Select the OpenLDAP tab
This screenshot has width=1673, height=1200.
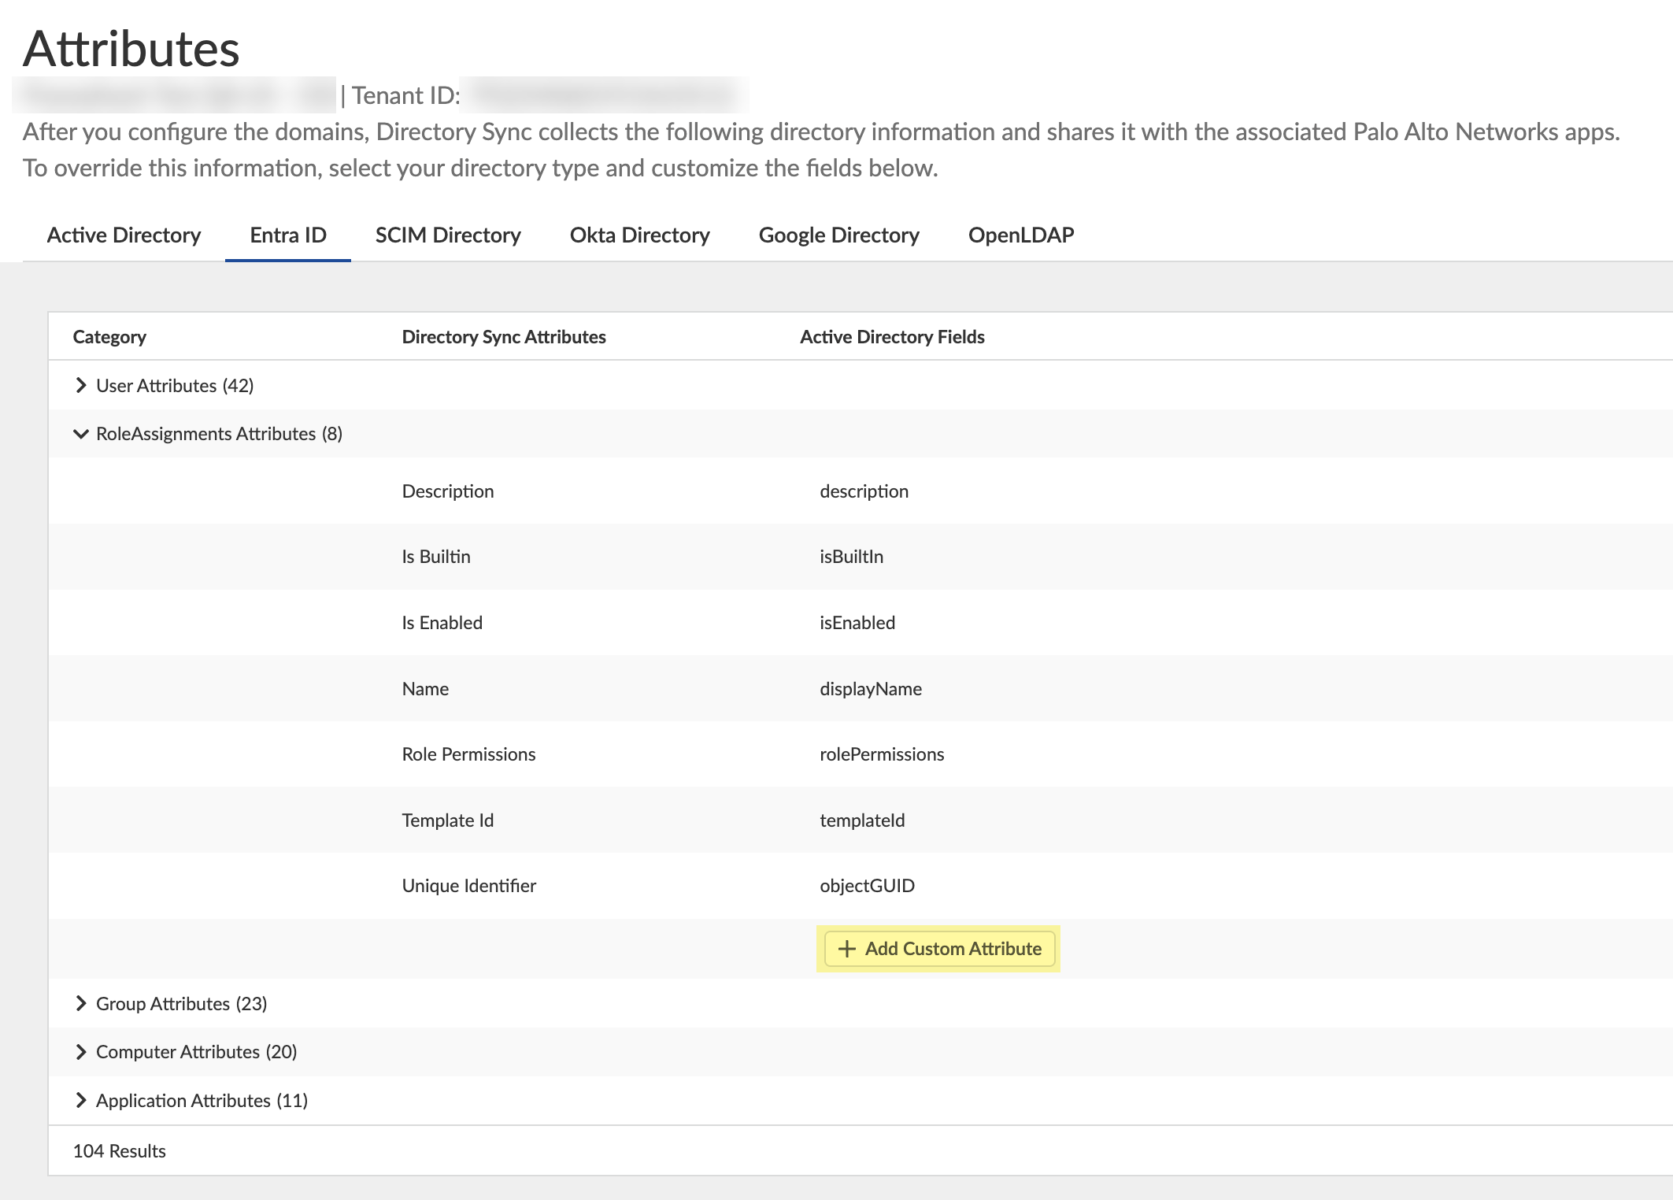coord(1020,235)
